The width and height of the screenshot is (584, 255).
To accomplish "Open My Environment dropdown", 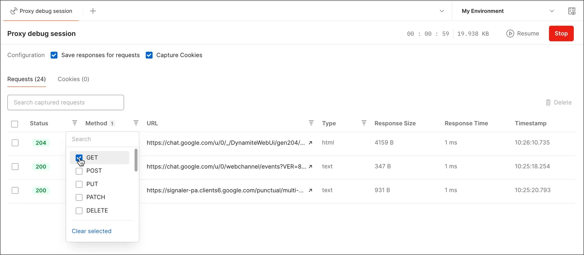I will click(x=508, y=11).
